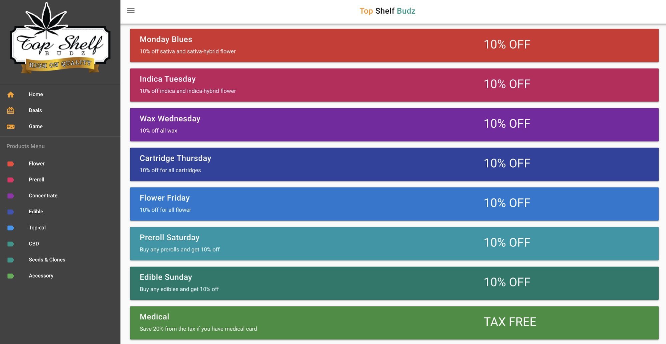Open the Monday Blues deal card
This screenshot has width=666, height=344.
[x=394, y=45]
